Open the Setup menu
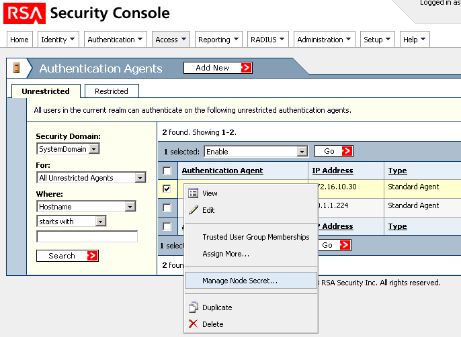461x337 pixels. (x=377, y=40)
